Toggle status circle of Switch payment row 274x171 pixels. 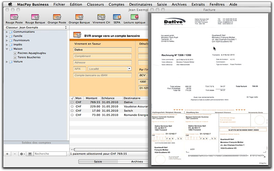(x=72, y=111)
